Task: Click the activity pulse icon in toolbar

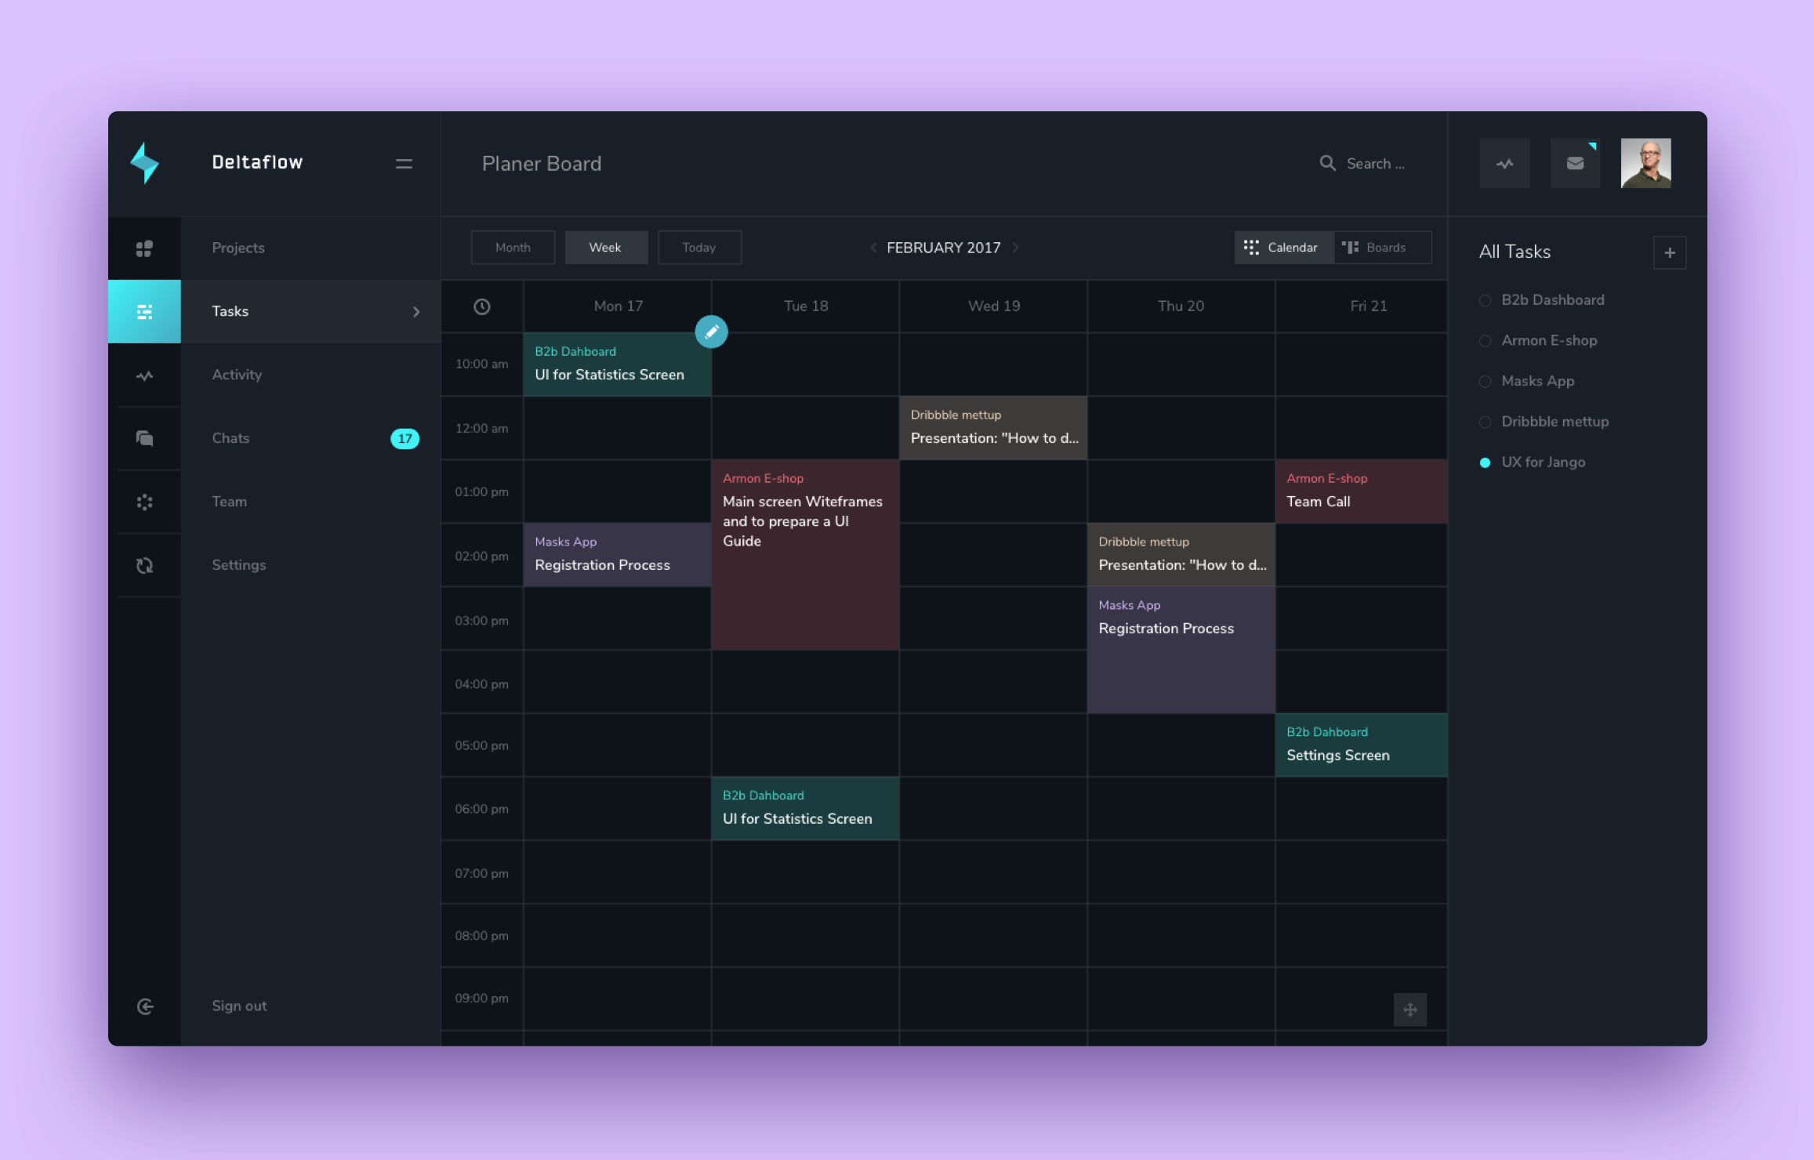Action: [x=1504, y=162]
